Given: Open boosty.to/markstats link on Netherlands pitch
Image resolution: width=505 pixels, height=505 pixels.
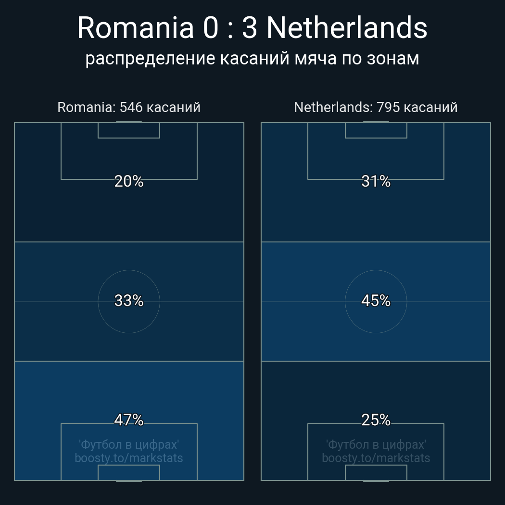Looking at the screenshot, I should point(376,458).
